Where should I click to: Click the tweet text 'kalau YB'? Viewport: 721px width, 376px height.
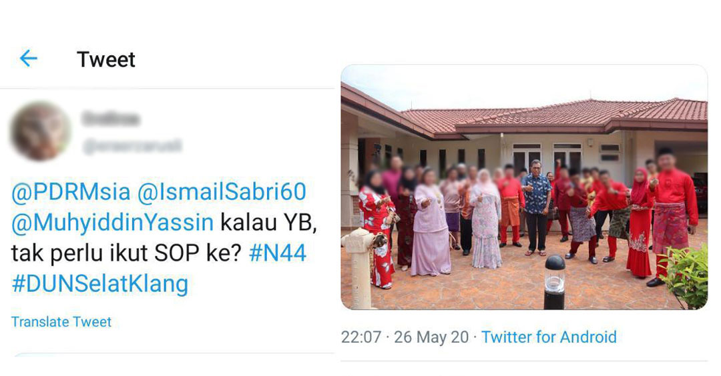pyautogui.click(x=268, y=223)
